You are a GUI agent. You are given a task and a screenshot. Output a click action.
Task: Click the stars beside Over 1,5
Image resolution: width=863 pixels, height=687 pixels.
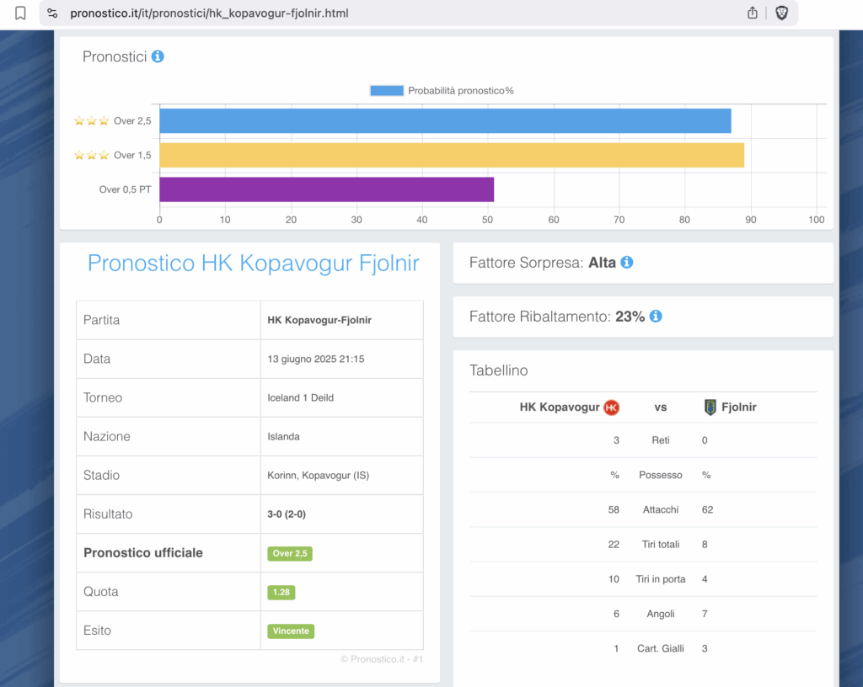coord(91,156)
